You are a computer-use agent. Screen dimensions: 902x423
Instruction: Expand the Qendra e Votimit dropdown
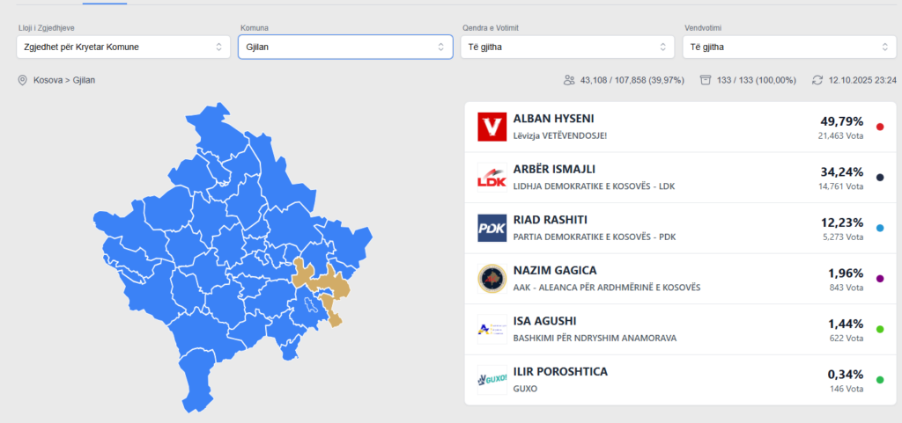click(567, 47)
